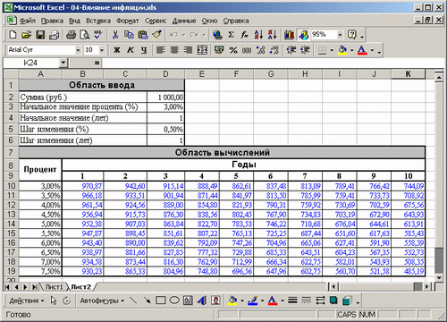Select the Лист2 sheet tab
The height and width of the screenshot is (322, 447).
pyautogui.click(x=81, y=287)
